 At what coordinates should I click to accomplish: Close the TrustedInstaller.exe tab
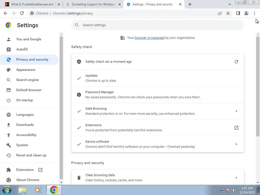[59, 4]
